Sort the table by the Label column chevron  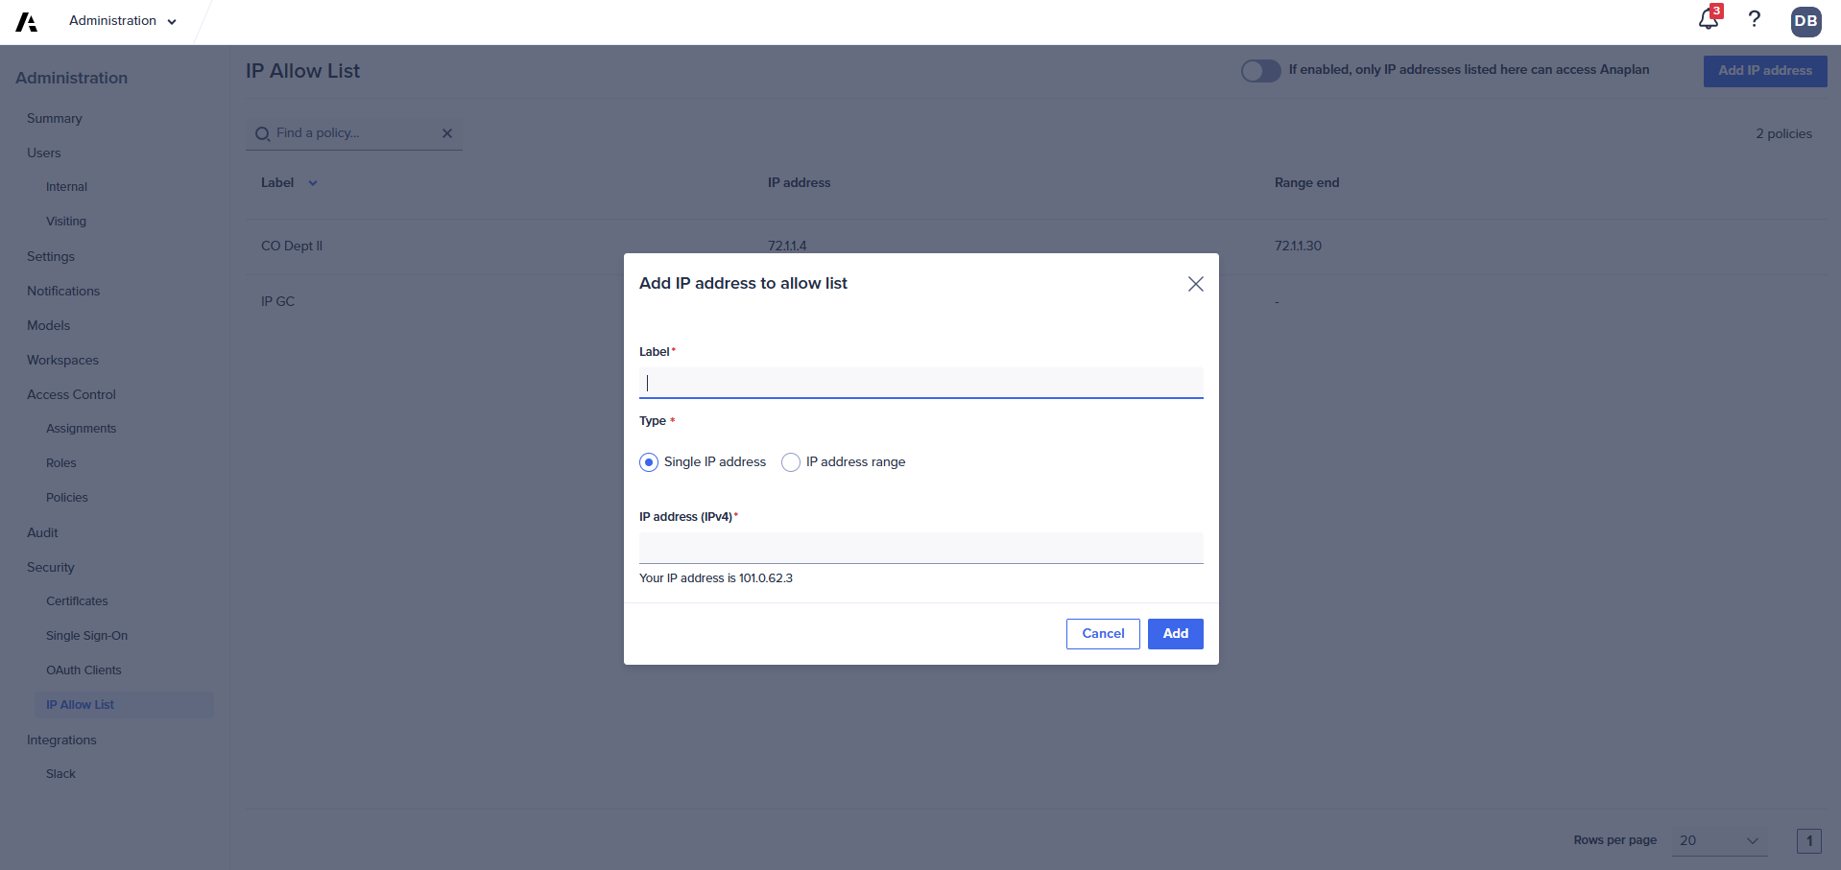coord(312,182)
